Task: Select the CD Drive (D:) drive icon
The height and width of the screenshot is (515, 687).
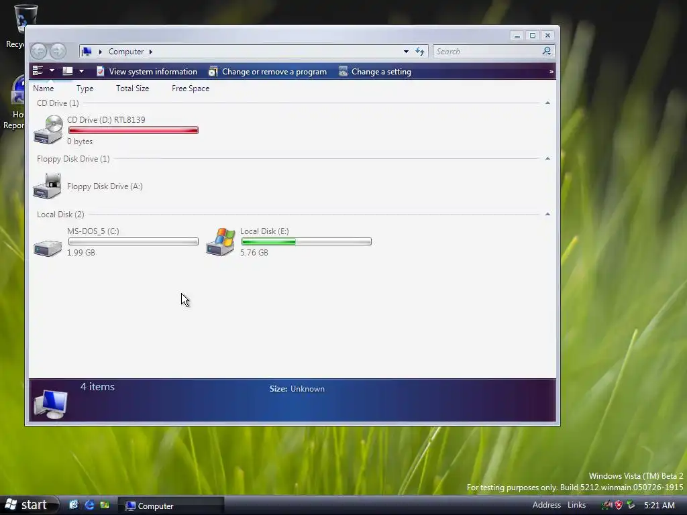Action: pyautogui.click(x=48, y=129)
